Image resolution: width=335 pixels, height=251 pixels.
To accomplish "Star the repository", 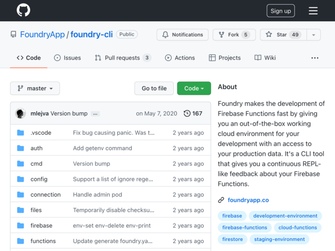I will point(283,35).
